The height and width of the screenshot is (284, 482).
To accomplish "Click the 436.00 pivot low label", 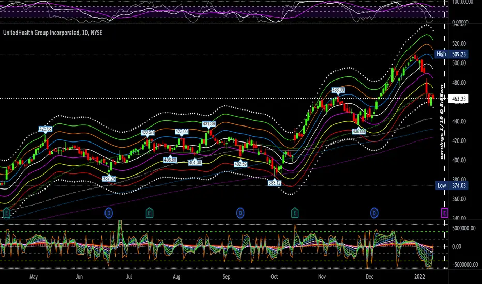I will click(359, 131).
